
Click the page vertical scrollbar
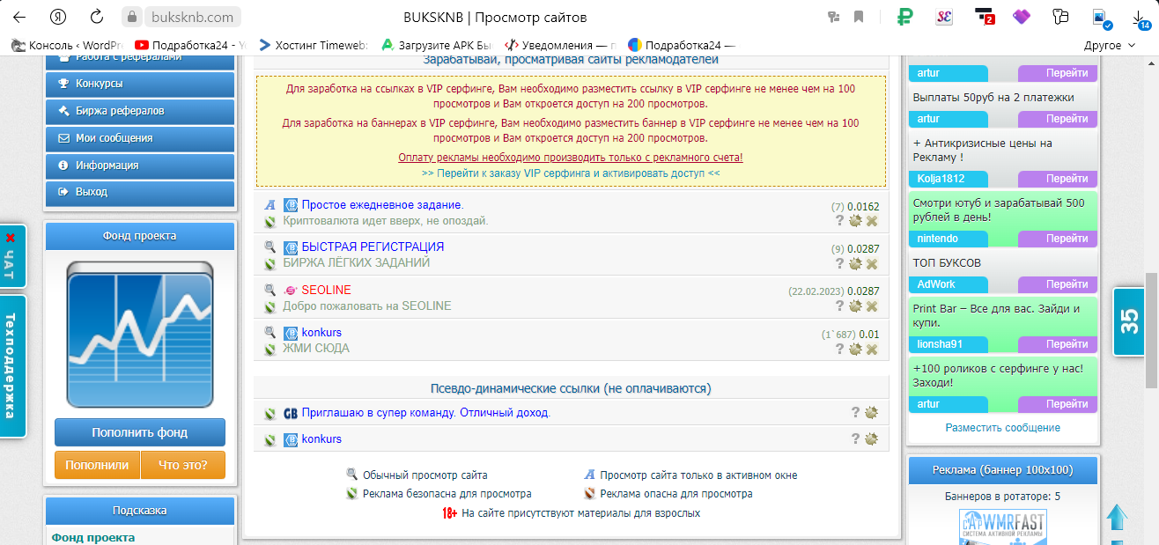click(x=1151, y=330)
